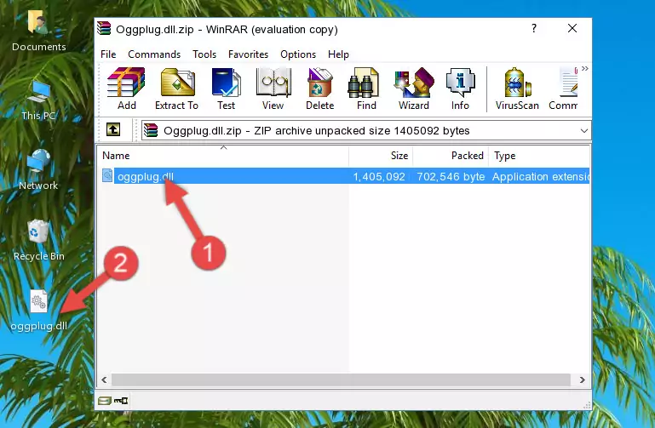Open the Favorites menu
This screenshot has width=655, height=428.
(248, 54)
